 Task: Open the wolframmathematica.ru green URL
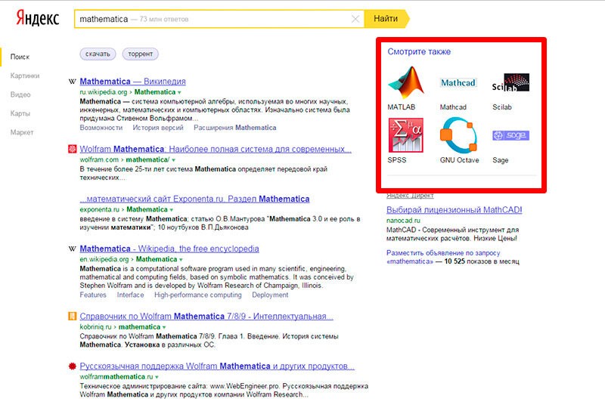tap(116, 377)
